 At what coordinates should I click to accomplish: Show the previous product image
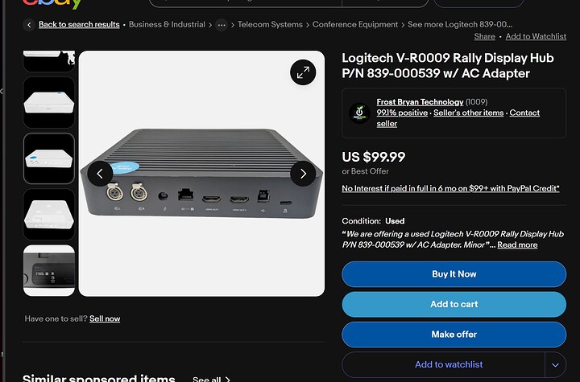tap(100, 173)
